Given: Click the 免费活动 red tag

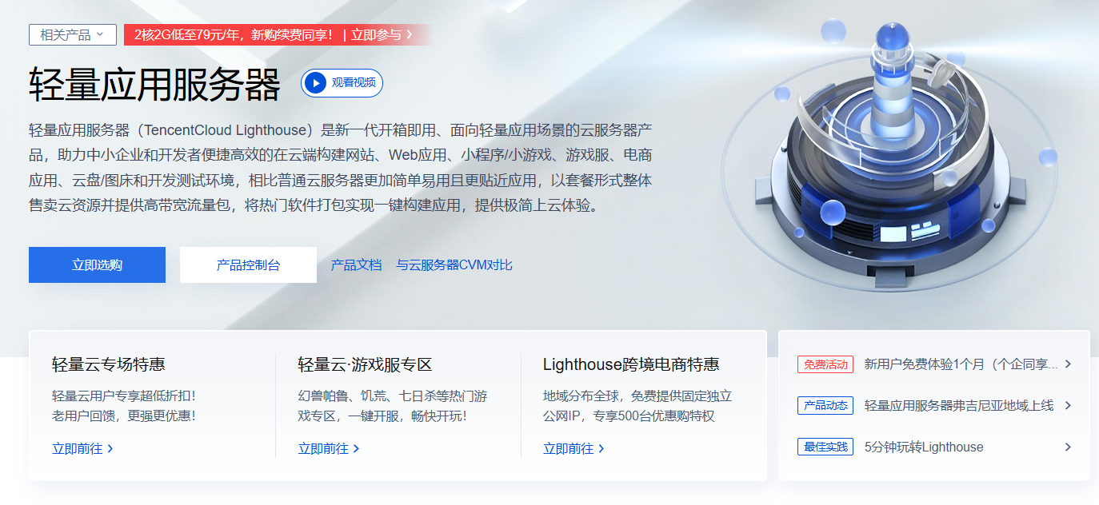Looking at the screenshot, I should click(825, 364).
